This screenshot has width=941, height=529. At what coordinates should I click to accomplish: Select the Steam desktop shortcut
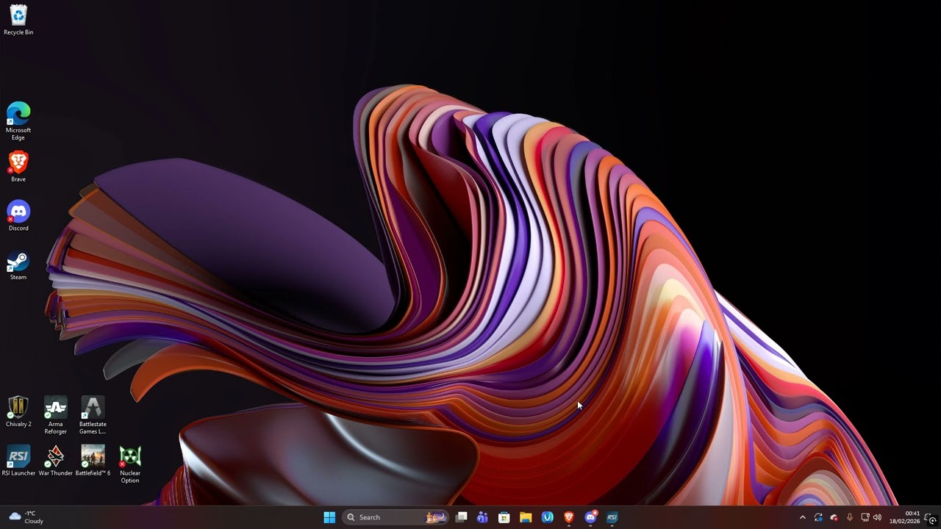pyautogui.click(x=18, y=265)
